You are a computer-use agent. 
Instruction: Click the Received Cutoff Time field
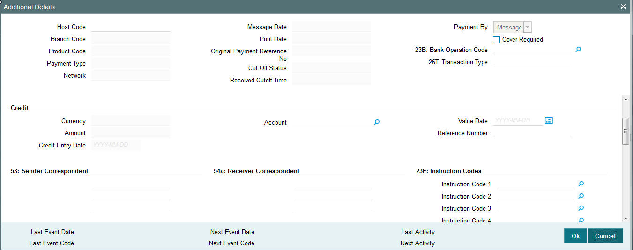[x=331, y=80]
